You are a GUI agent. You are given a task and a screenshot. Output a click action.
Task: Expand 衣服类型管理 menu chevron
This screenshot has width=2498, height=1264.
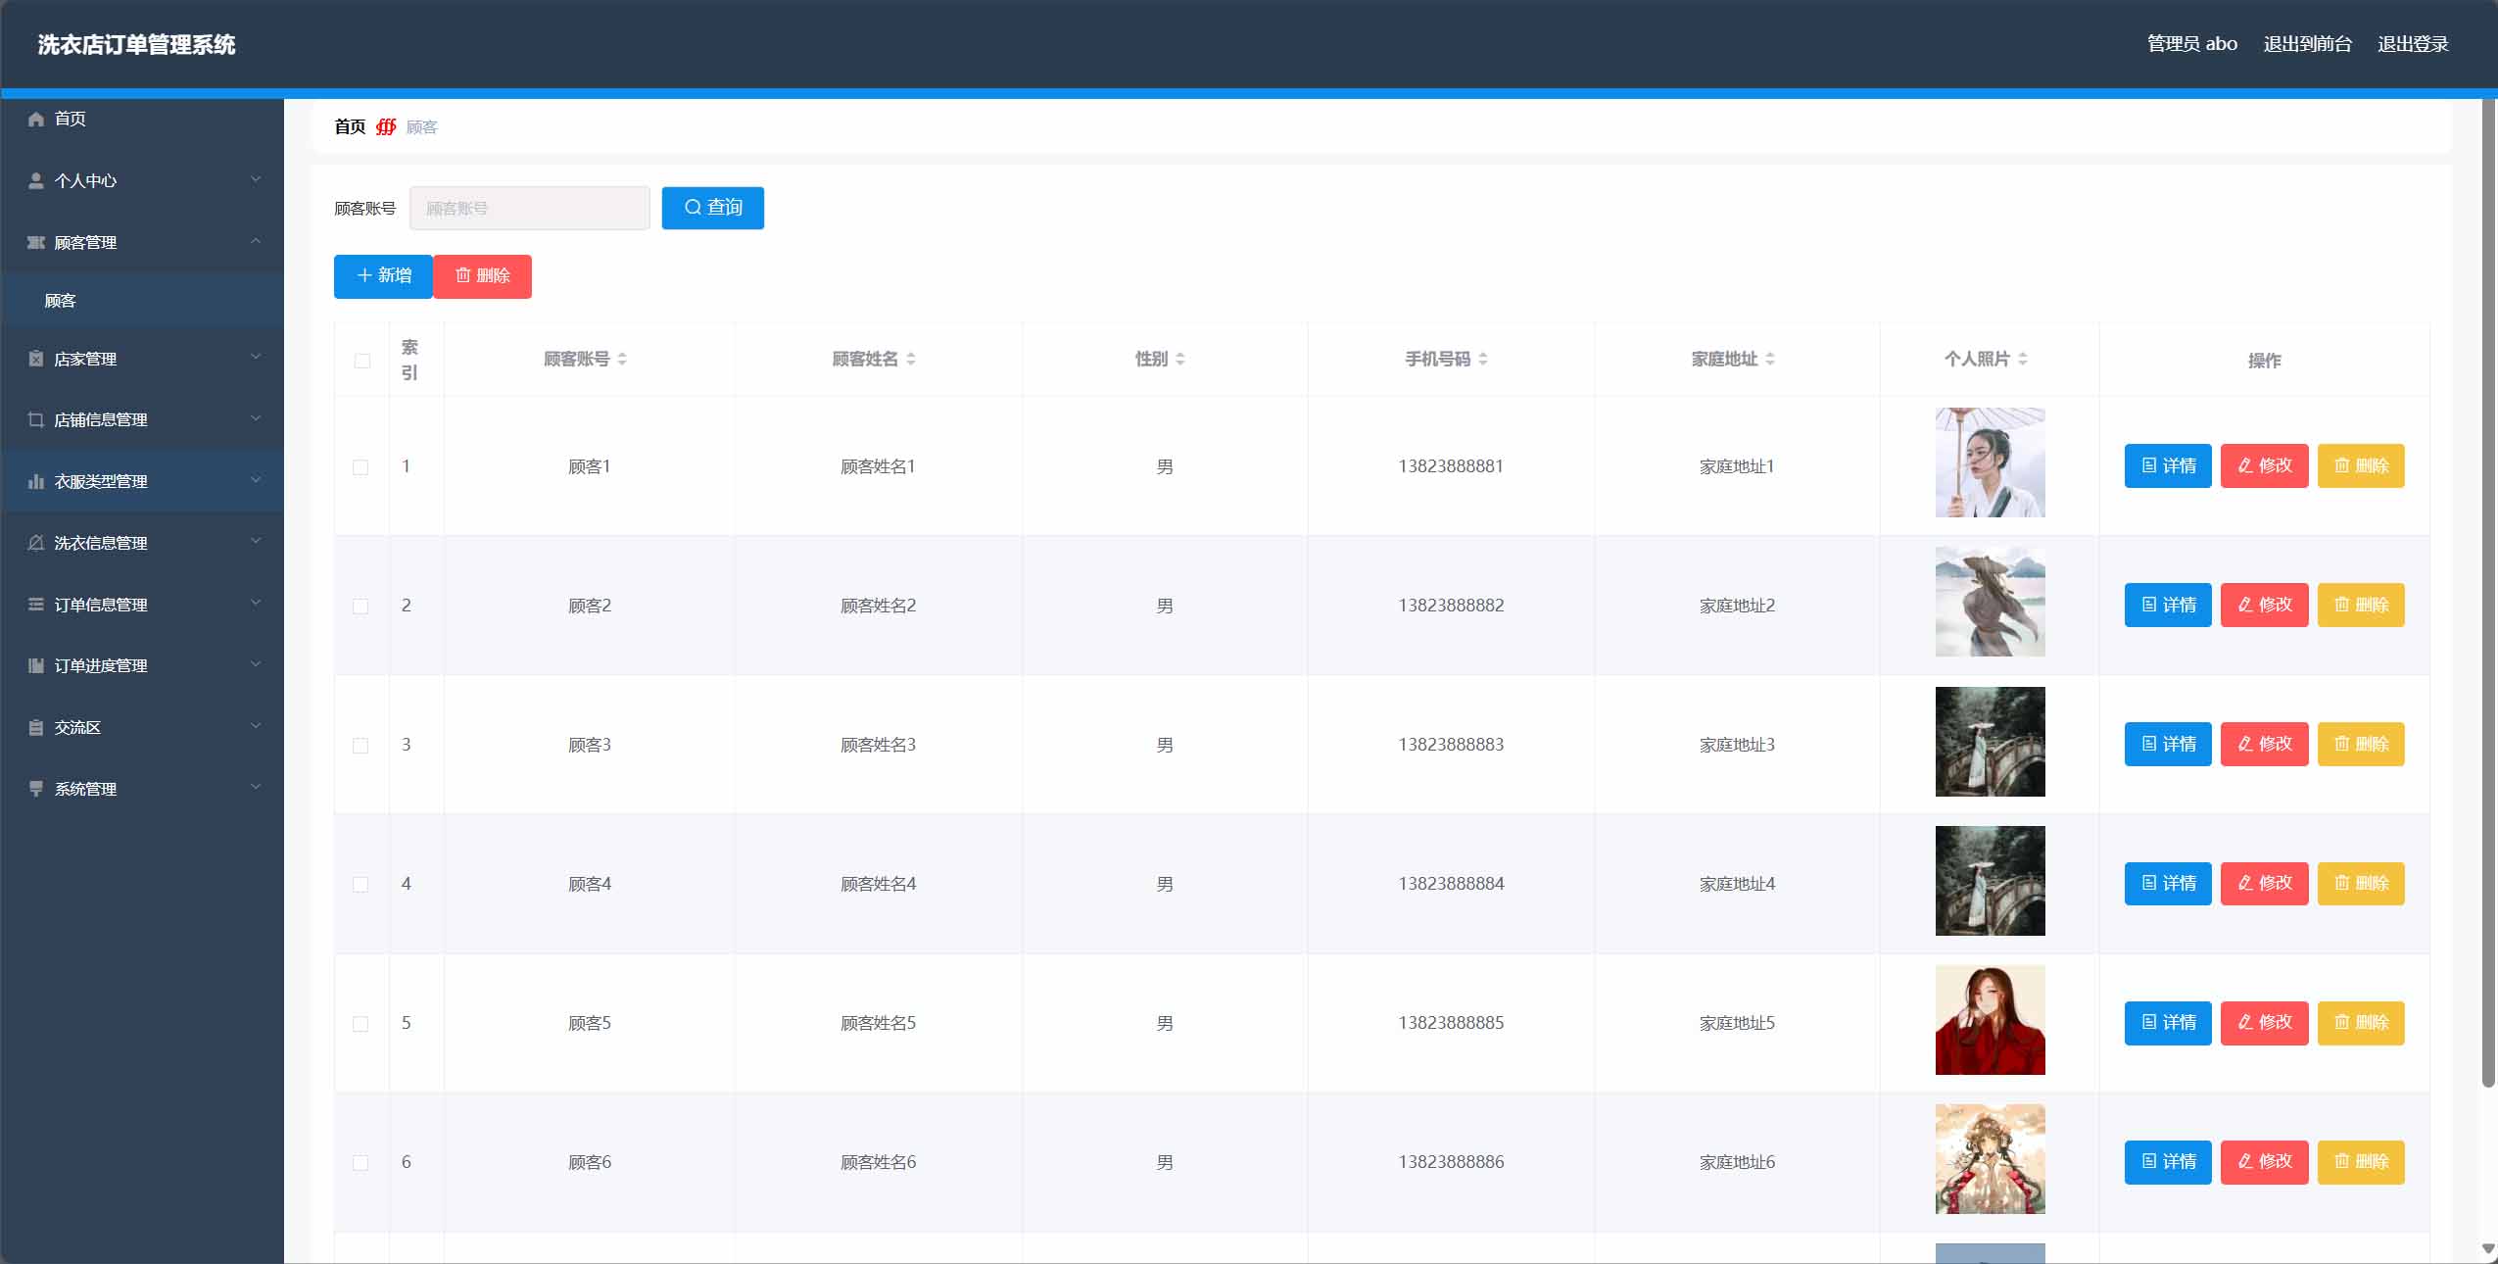click(256, 480)
